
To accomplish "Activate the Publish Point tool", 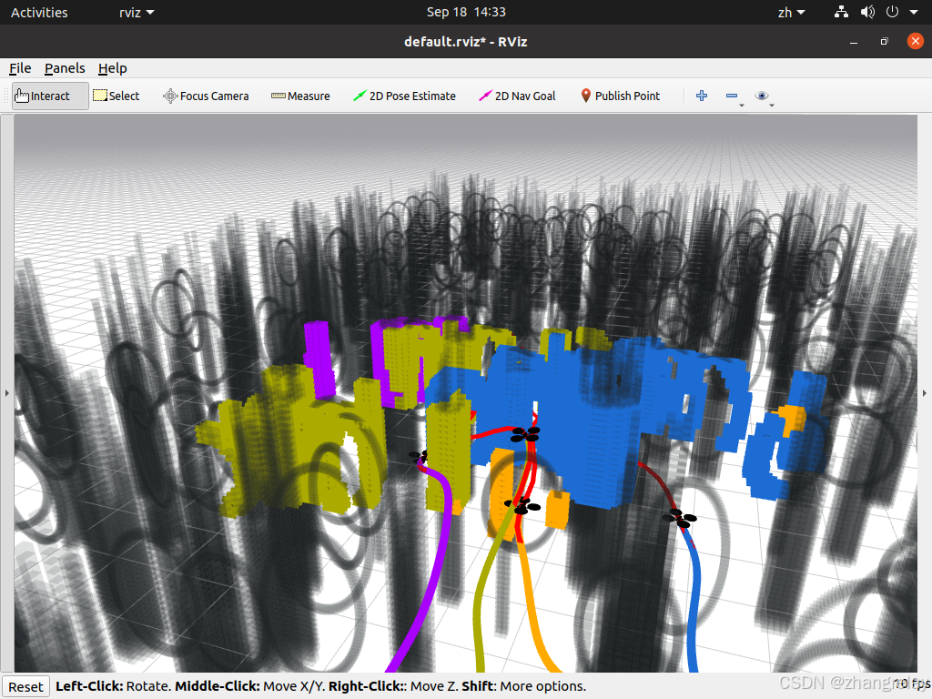I will click(x=620, y=96).
